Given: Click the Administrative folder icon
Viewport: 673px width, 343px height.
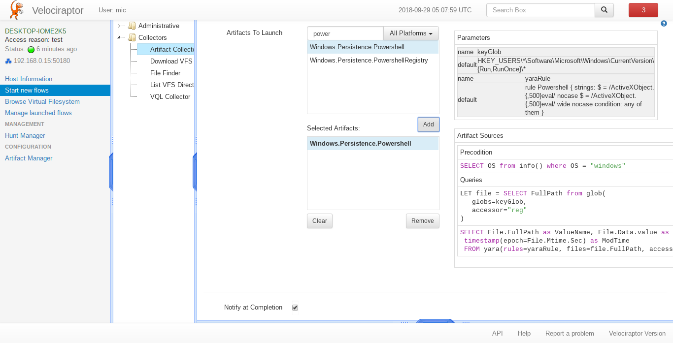Looking at the screenshot, I should [132, 26].
